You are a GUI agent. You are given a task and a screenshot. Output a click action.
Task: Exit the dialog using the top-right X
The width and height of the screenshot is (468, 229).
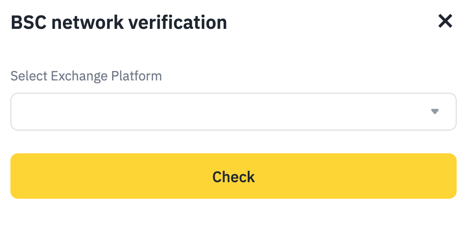coord(445,21)
